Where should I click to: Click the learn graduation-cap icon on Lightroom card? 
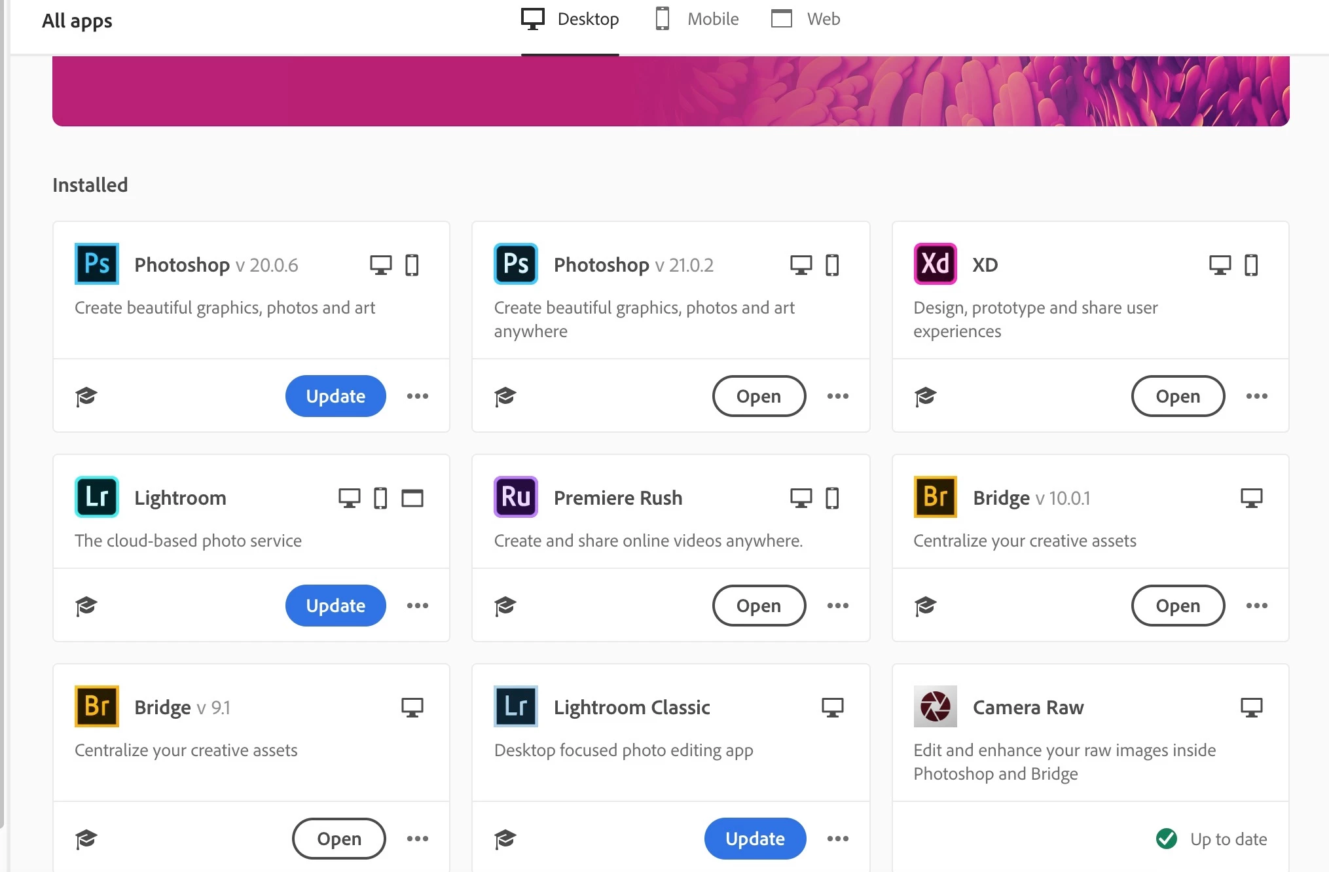(86, 606)
